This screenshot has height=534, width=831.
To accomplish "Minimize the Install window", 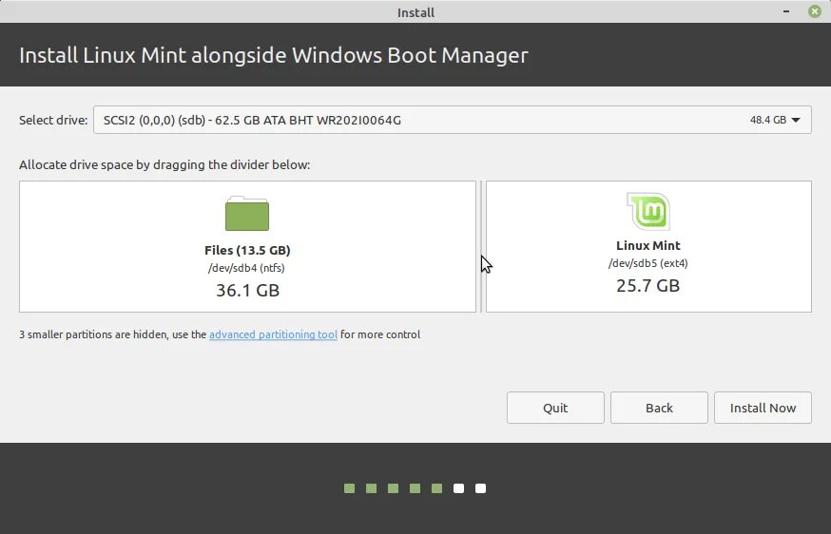I will click(x=786, y=11).
